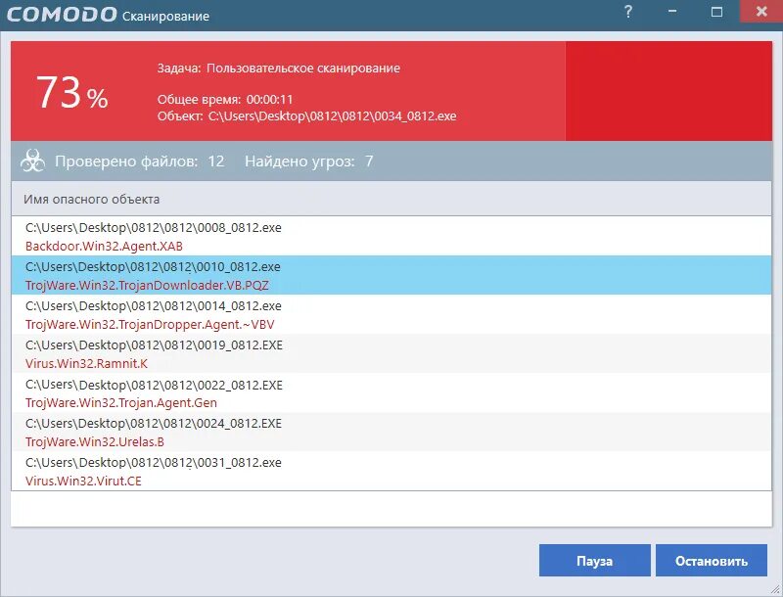Click the 73 % progress value
The height and width of the screenshot is (597, 783).
pos(71,92)
